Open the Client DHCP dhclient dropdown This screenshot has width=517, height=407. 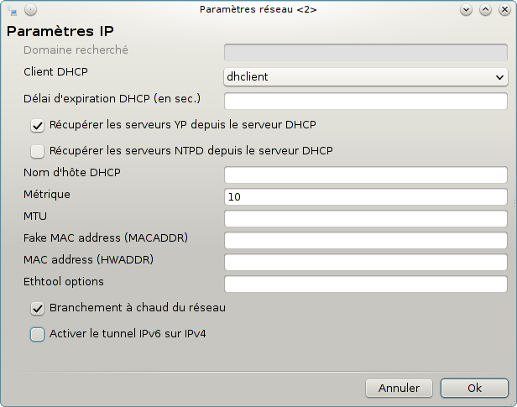[366, 77]
